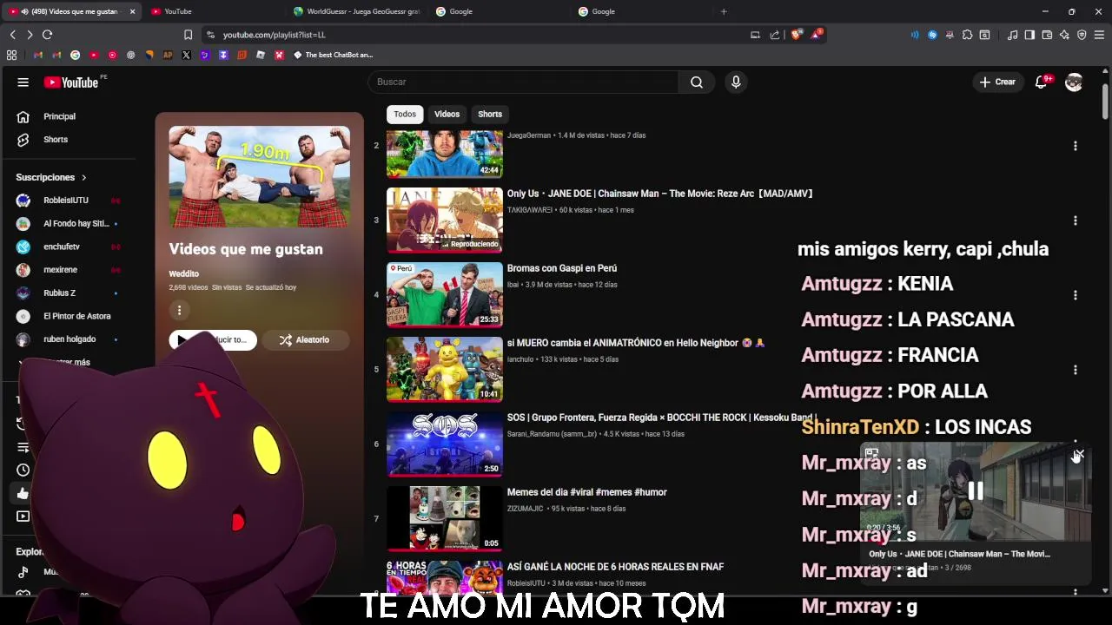
Task: Open options menu for the JuegaGerman video
Action: (x=1076, y=146)
